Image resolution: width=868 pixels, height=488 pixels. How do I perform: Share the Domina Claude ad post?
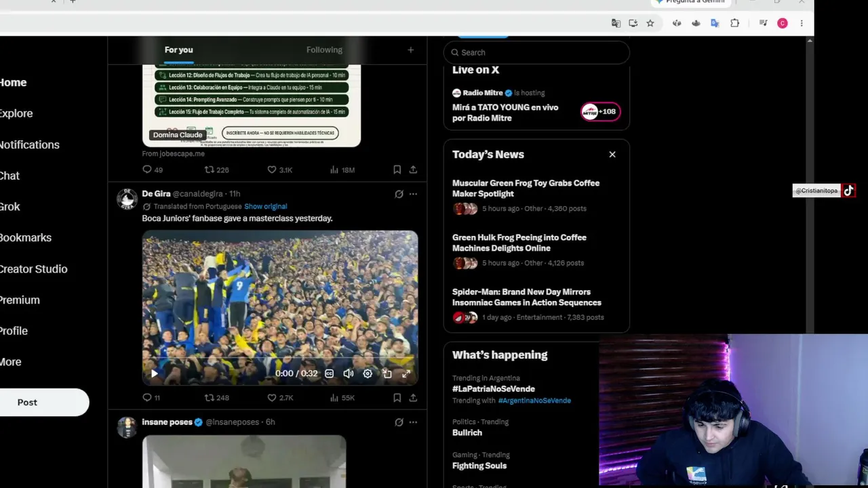[x=413, y=169]
